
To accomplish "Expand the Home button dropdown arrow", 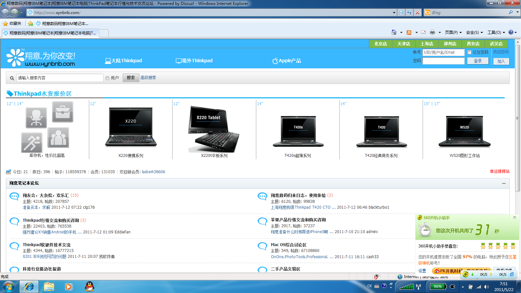I will (x=401, y=33).
